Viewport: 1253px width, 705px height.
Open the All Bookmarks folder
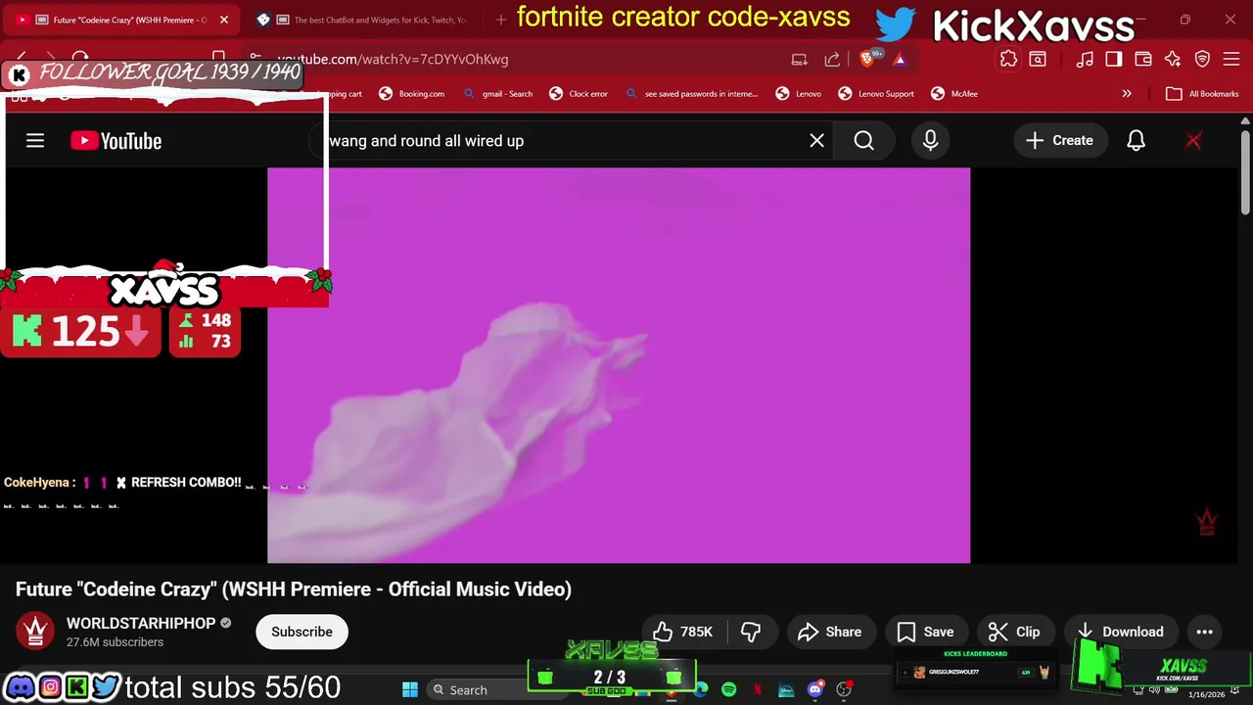tap(1203, 94)
